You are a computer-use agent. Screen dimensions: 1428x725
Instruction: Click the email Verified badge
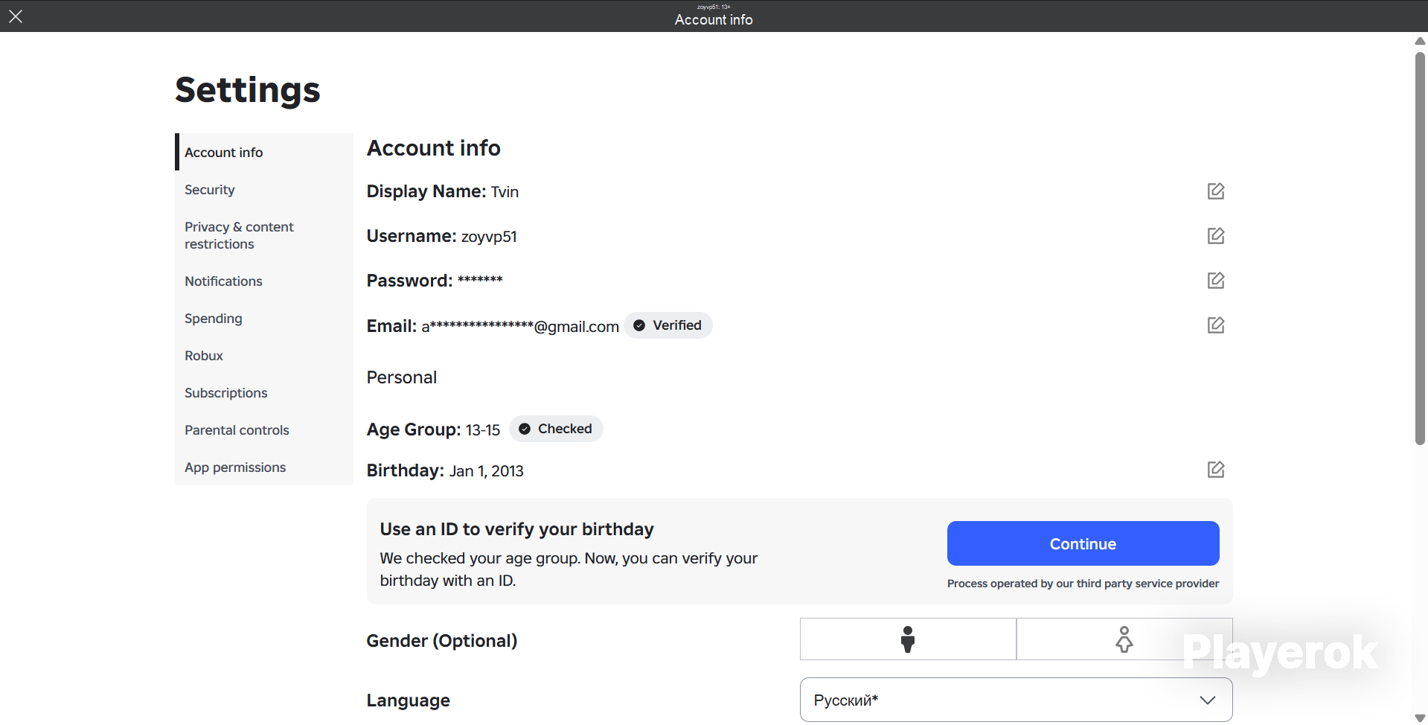668,325
